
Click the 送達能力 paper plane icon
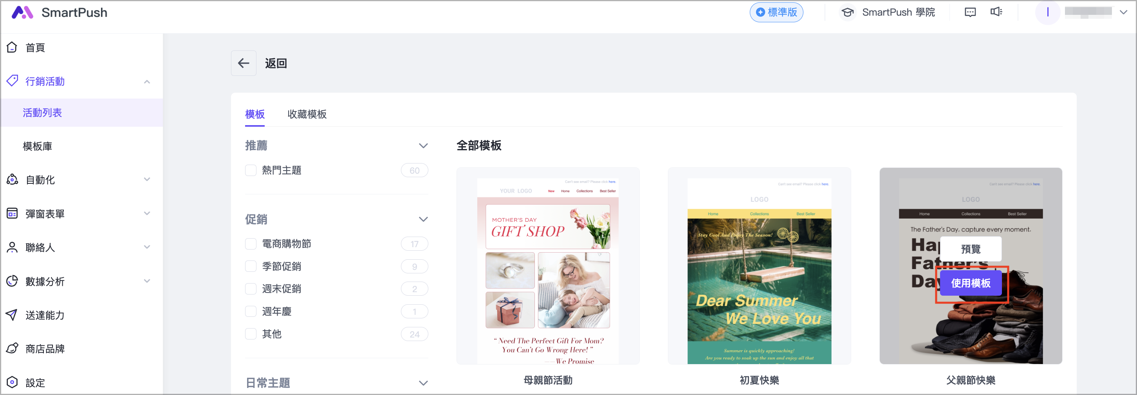(x=13, y=315)
